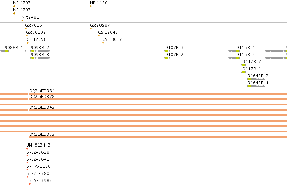The width and height of the screenshot is (287, 186).
Task: Select the GS:18017 marker triangle
Action: click(103, 43)
